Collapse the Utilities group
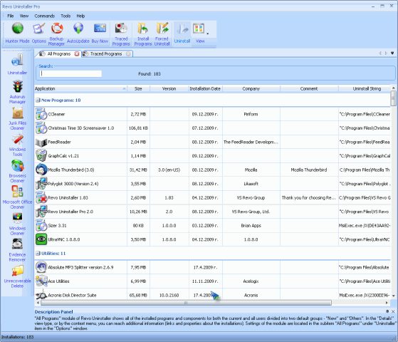 tap(38, 254)
